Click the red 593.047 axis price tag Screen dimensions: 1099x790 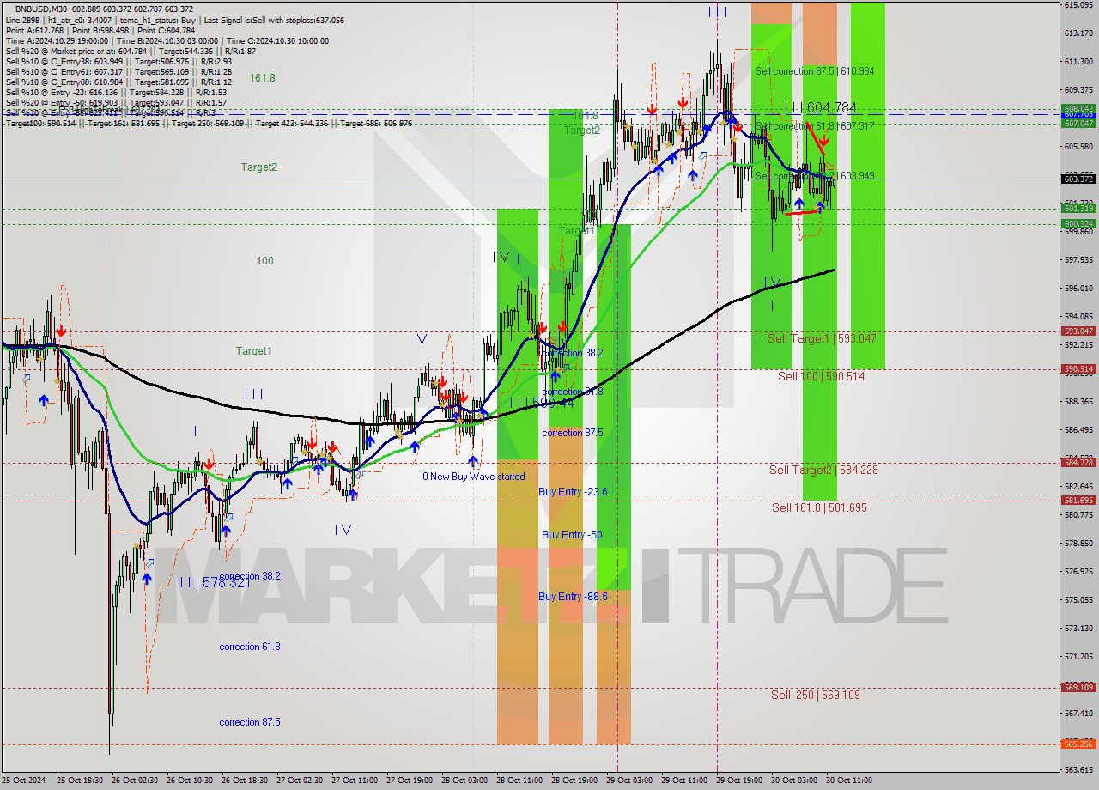1078,331
